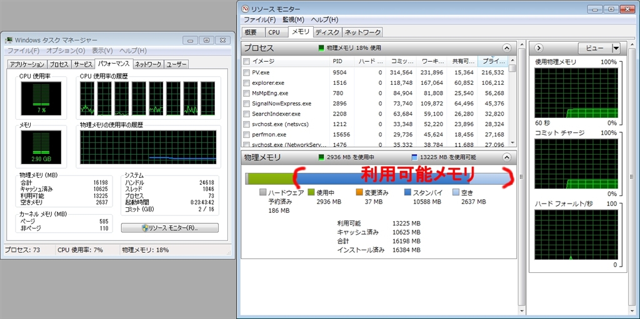Click the Resource Monitor title bar icon
The image size is (640, 319).
click(x=244, y=9)
